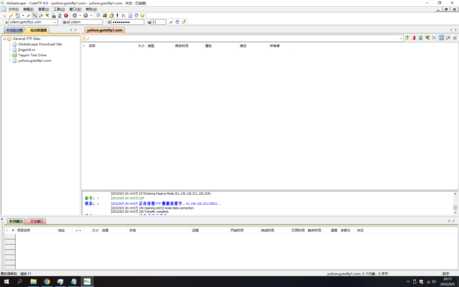Click the 修改时间 column header
The height and width of the screenshot is (287, 459).
coord(182,46)
